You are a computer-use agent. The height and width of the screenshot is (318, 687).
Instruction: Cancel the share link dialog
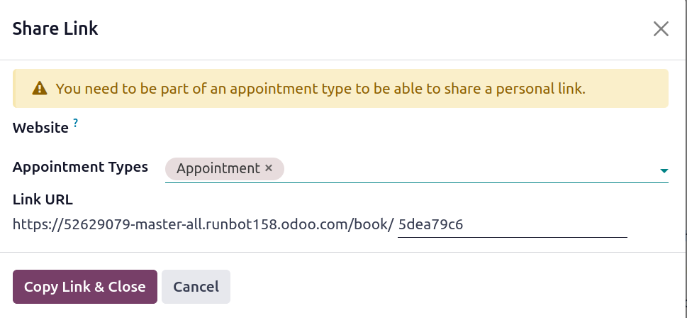[x=196, y=287]
